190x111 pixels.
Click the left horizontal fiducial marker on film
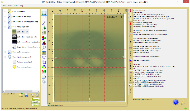(x=55, y=57)
